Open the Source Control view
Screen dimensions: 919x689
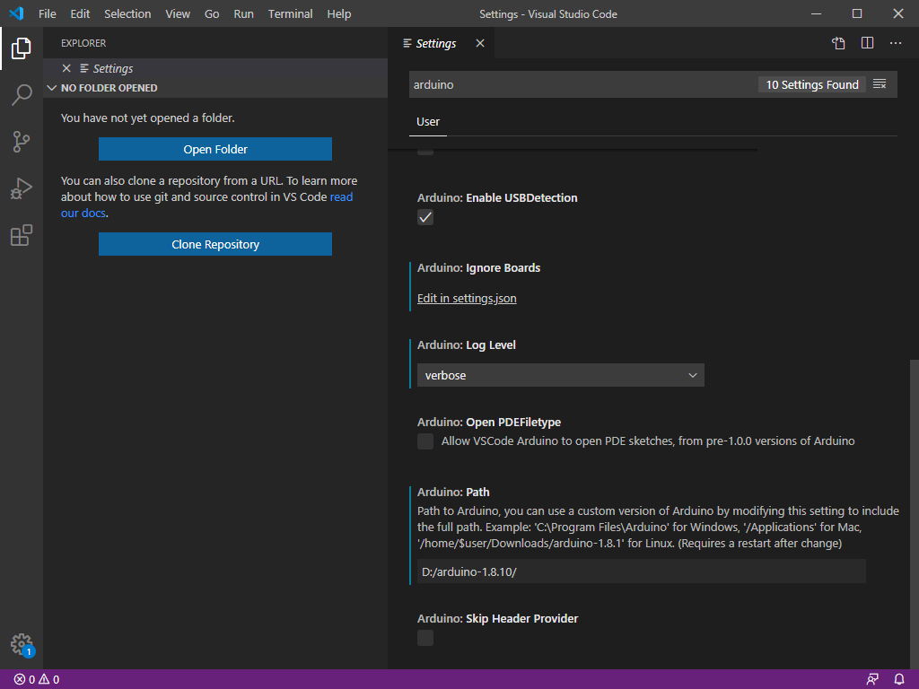22,142
